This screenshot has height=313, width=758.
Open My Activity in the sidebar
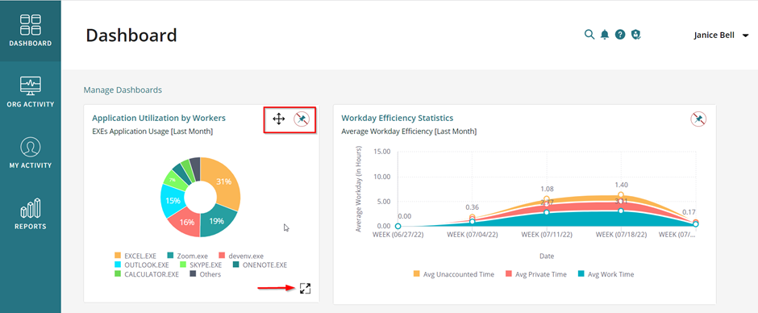tap(30, 153)
